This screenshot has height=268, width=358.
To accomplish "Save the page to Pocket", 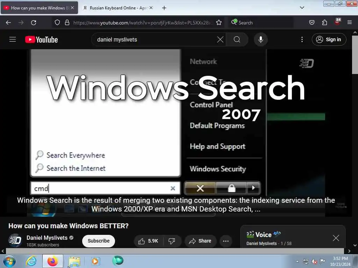I will [312, 22].
